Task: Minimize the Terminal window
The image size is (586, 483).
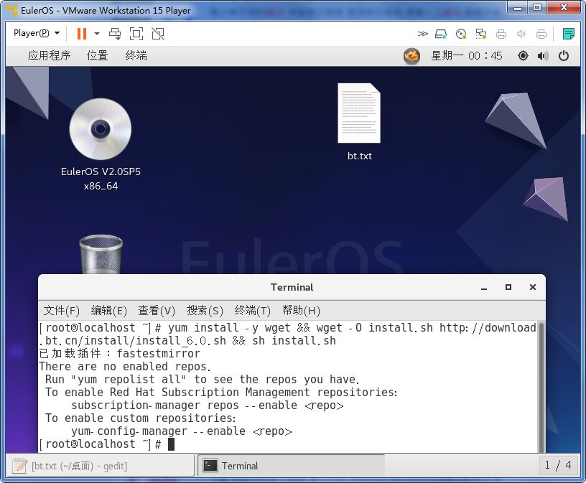Action: pyautogui.click(x=484, y=288)
